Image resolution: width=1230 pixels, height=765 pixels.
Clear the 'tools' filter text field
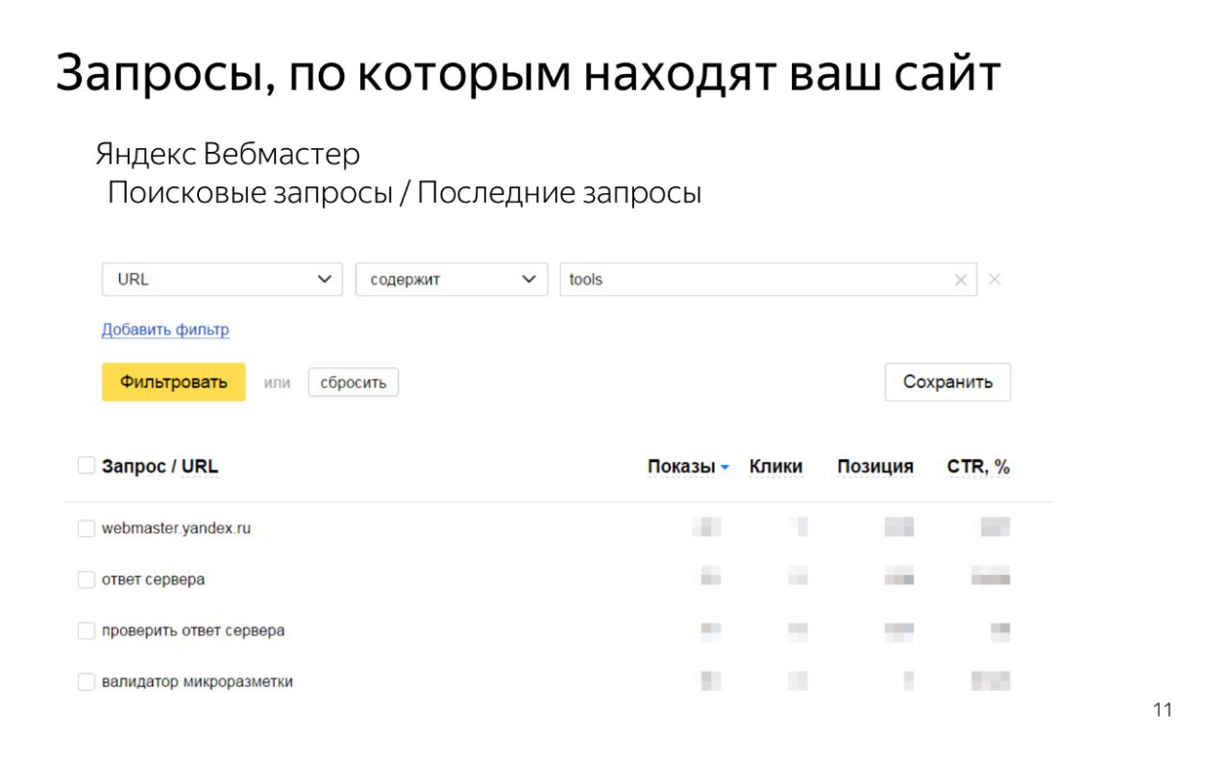click(960, 281)
